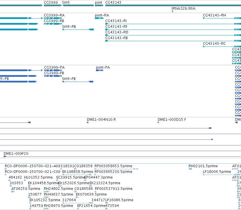Click the RH02101.5prime EST label

click(x=203, y=166)
